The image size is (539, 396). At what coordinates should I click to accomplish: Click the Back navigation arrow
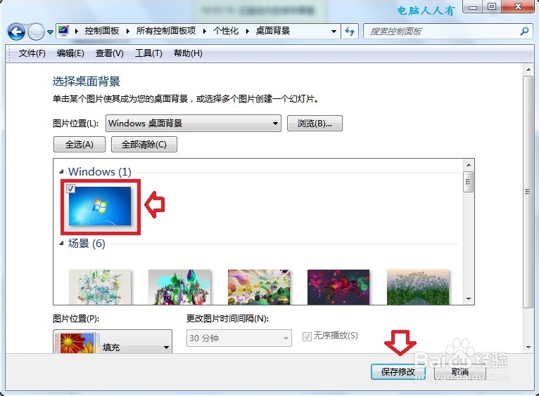[16, 32]
